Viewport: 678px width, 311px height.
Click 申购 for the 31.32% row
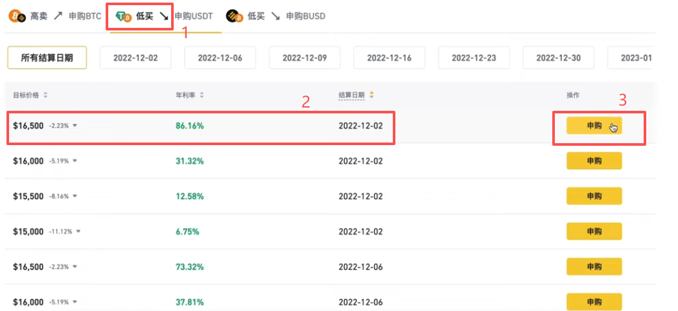tap(594, 161)
